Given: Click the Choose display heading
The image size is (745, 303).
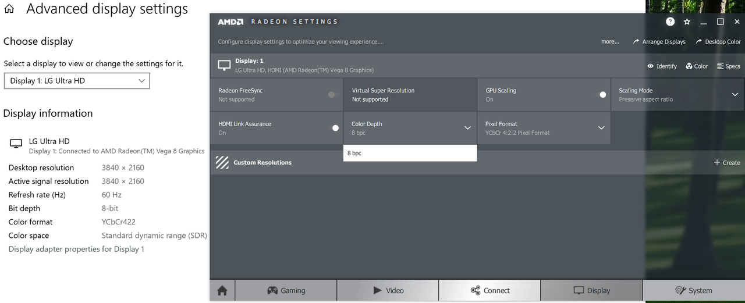Looking at the screenshot, I should 38,41.
